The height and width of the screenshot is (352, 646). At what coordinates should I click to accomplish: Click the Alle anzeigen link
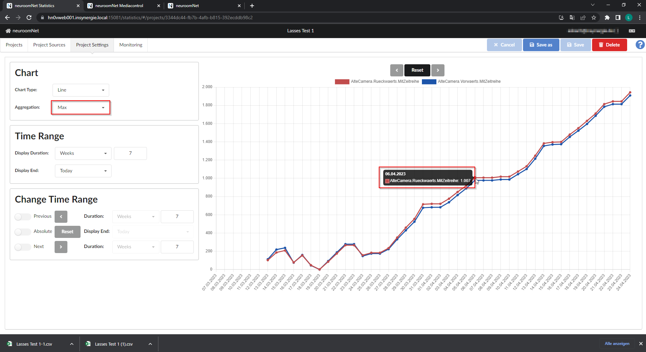pos(617,344)
